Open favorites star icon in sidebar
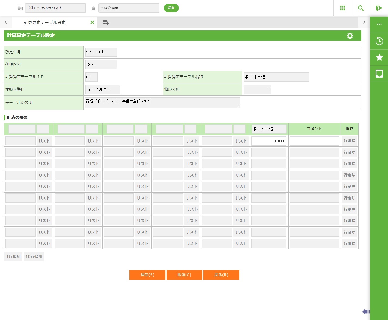Screen dimensions: 388x320 click(x=379, y=57)
